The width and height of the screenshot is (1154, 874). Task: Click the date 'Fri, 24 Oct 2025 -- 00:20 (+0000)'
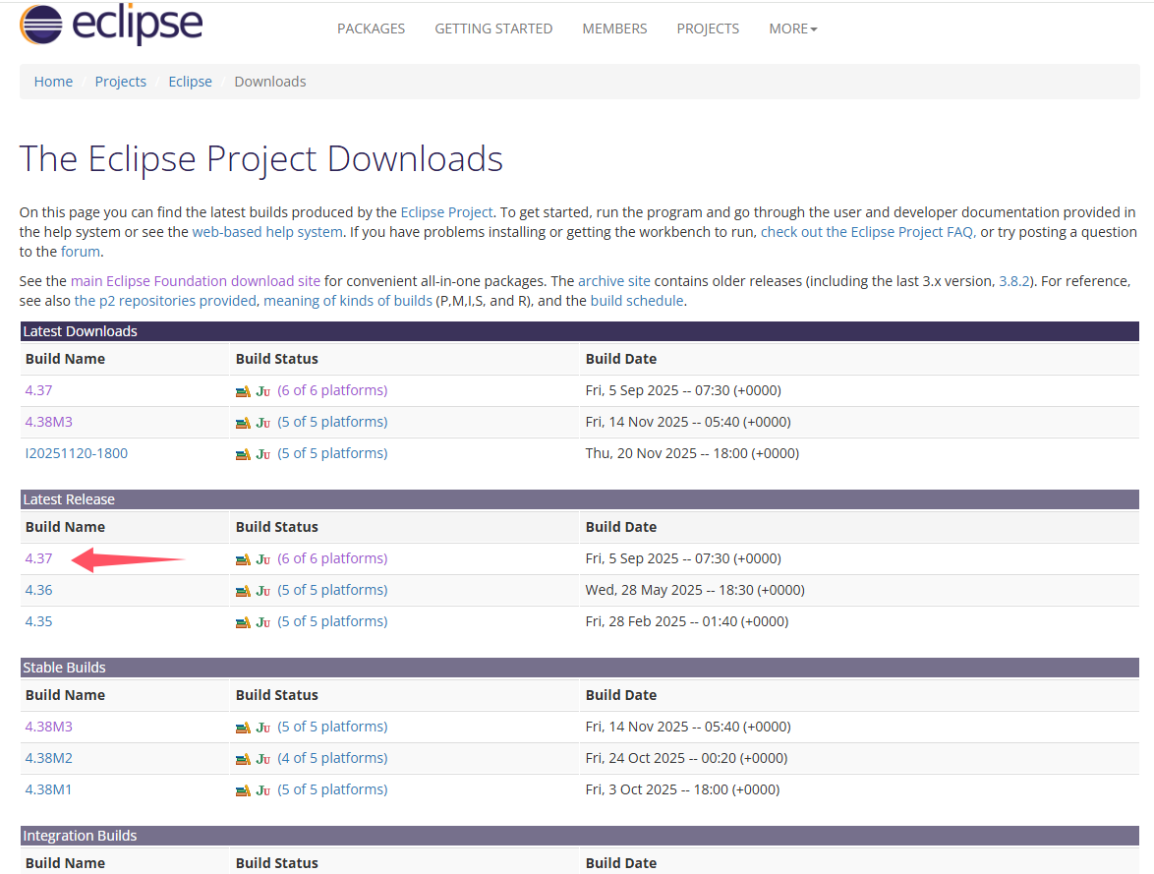pos(686,758)
